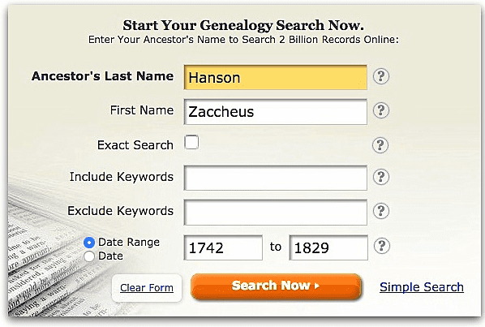Click the Date Range label text

point(129,243)
